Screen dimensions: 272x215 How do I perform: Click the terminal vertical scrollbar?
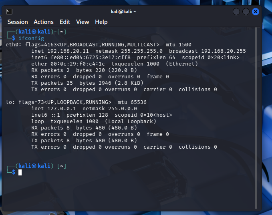tap(256, 118)
